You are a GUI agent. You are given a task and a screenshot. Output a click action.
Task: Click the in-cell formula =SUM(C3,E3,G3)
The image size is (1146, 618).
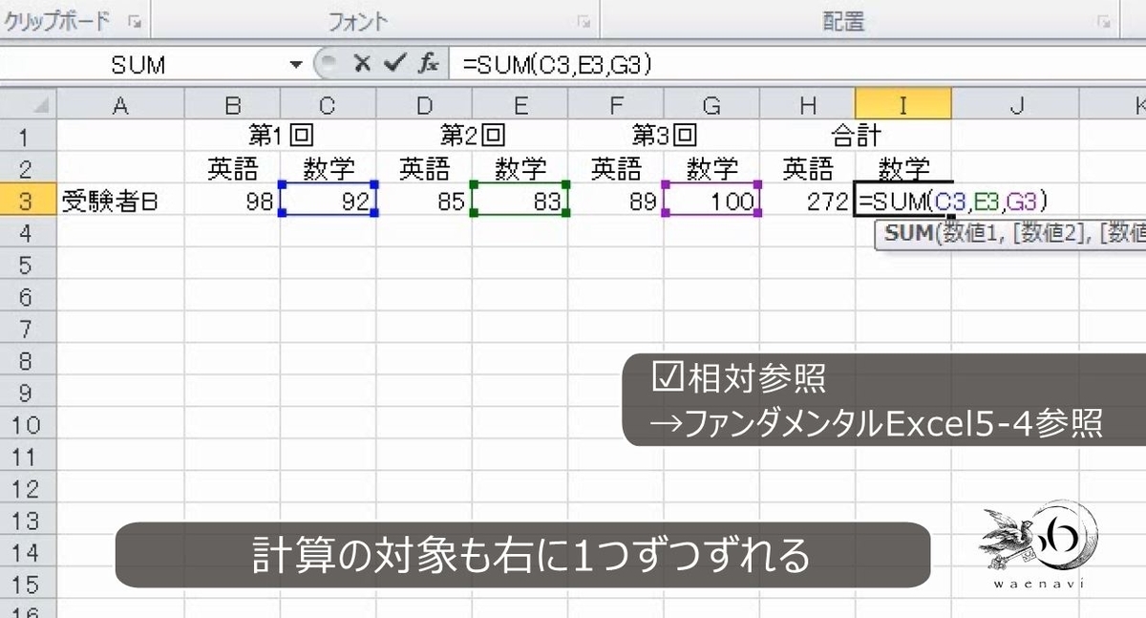click(x=953, y=202)
